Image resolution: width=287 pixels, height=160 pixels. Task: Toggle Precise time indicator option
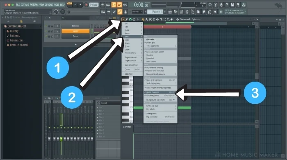tap(160, 71)
